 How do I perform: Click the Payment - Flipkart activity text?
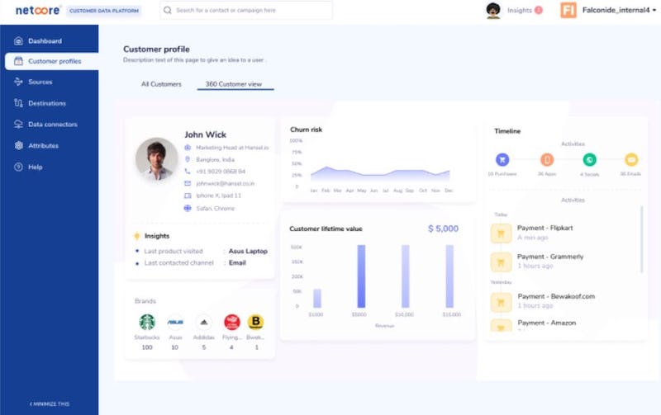click(544, 228)
